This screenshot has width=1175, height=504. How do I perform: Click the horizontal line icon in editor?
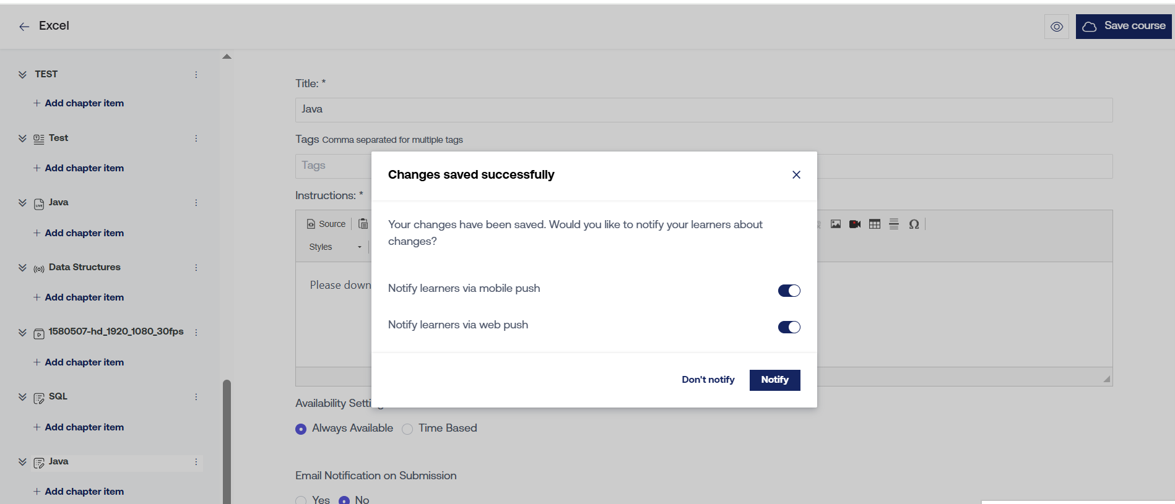[x=894, y=224]
